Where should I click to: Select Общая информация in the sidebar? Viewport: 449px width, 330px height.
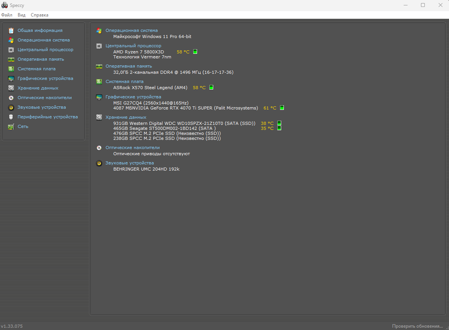pos(40,30)
